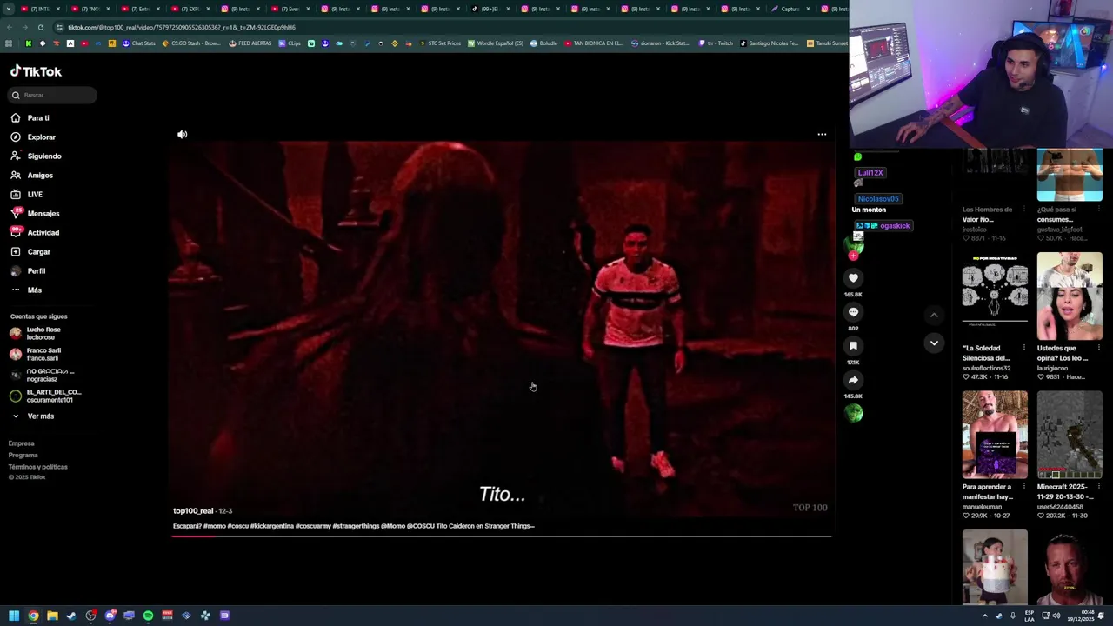The height and width of the screenshot is (626, 1113).
Task: Open top100_real creator profile name
Action: point(193,511)
